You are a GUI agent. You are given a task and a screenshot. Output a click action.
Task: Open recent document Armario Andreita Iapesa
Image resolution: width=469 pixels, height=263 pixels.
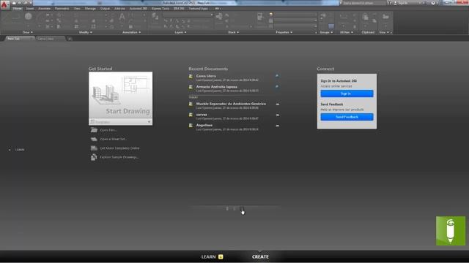[217, 87]
